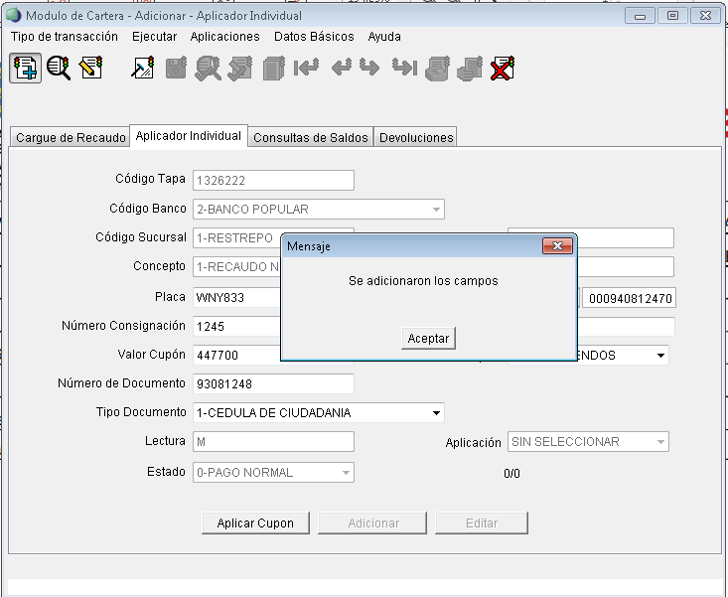Click the go to last record icon
The height and width of the screenshot is (597, 728).
(x=403, y=68)
